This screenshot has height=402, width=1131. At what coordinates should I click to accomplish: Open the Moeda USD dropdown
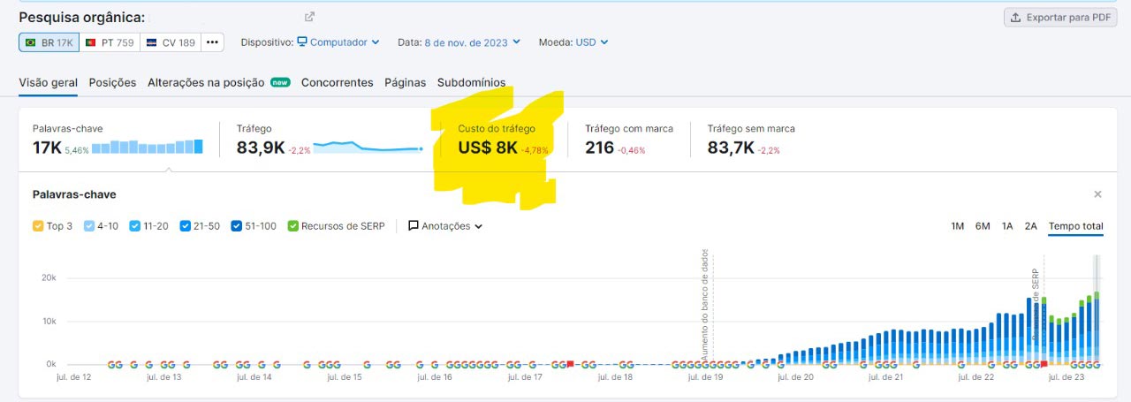(x=592, y=42)
